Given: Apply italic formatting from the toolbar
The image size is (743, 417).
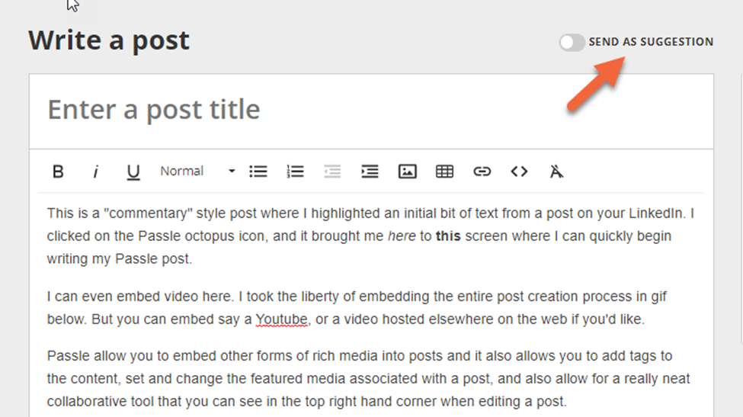Looking at the screenshot, I should point(95,172).
